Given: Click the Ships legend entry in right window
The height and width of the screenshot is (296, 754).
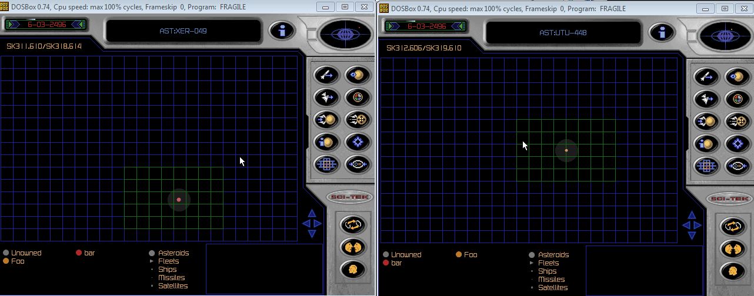Looking at the screenshot, I should 543,271.
